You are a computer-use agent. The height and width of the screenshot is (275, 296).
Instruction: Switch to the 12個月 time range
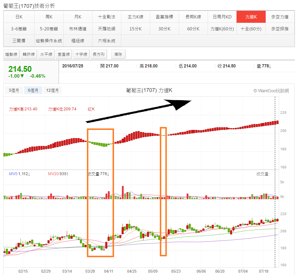point(52,90)
